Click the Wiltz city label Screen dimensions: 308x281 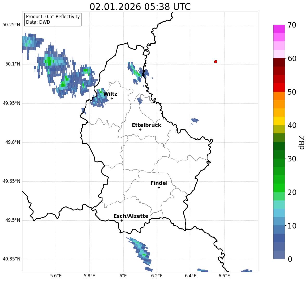pos(110,94)
